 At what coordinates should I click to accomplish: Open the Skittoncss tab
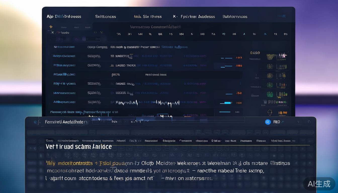[105, 17]
